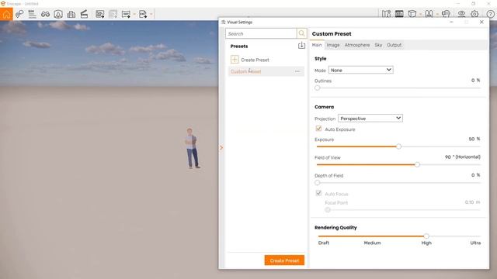This screenshot has width=497, height=279.
Task: Toggle the Auto Focus checkbox
Action: click(x=318, y=193)
